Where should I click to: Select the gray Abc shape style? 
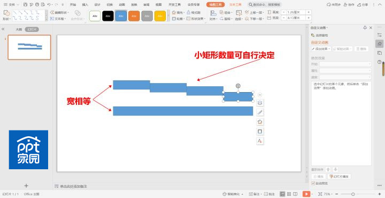(x=147, y=16)
